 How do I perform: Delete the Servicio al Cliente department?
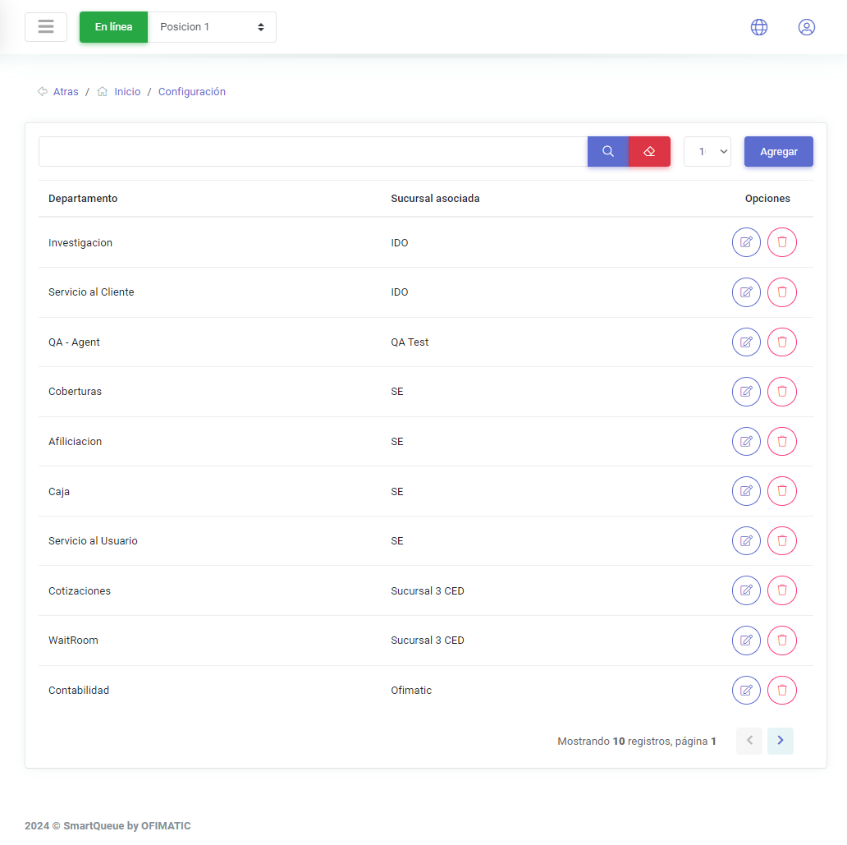coord(781,292)
